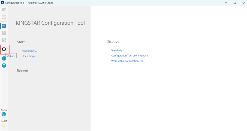The image size is (247, 131).
Task: Open Configuration Tool user interface link
Action: coord(129,56)
